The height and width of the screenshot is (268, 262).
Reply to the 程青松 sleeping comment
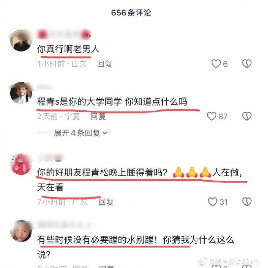pos(106,202)
